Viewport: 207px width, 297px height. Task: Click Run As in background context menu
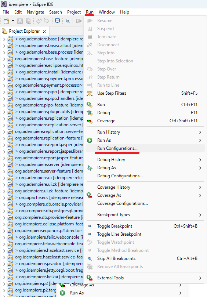click(77, 293)
